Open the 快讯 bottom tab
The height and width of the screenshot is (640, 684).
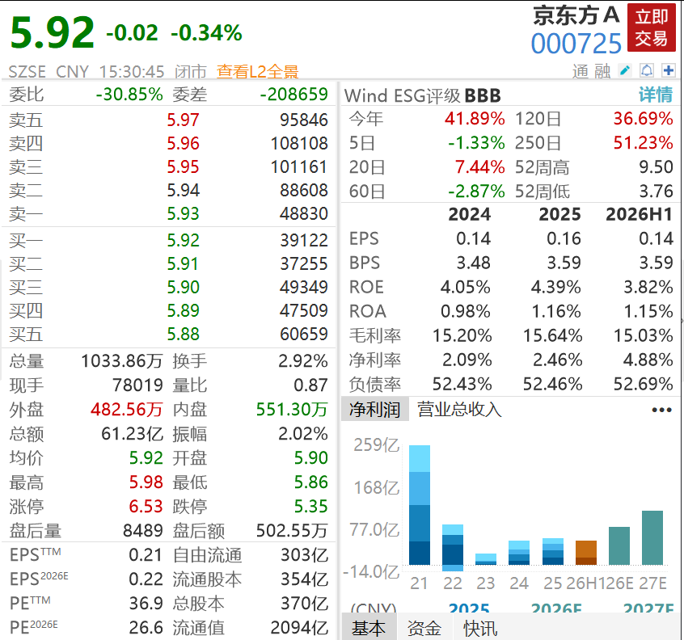[480, 628]
